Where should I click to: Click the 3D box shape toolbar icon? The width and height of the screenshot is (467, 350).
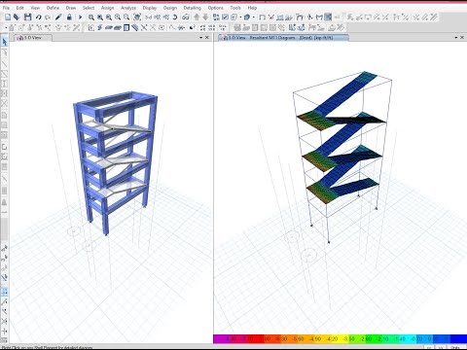(x=247, y=17)
